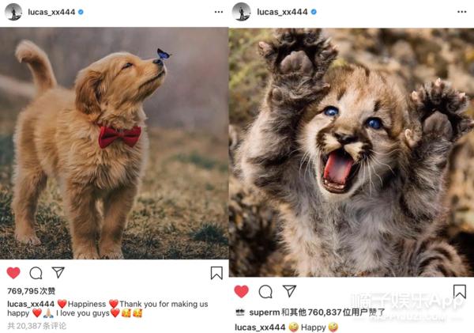This screenshot has height=333, width=474.
Task: Open comments on the wild cub post
Action: pos(265,292)
